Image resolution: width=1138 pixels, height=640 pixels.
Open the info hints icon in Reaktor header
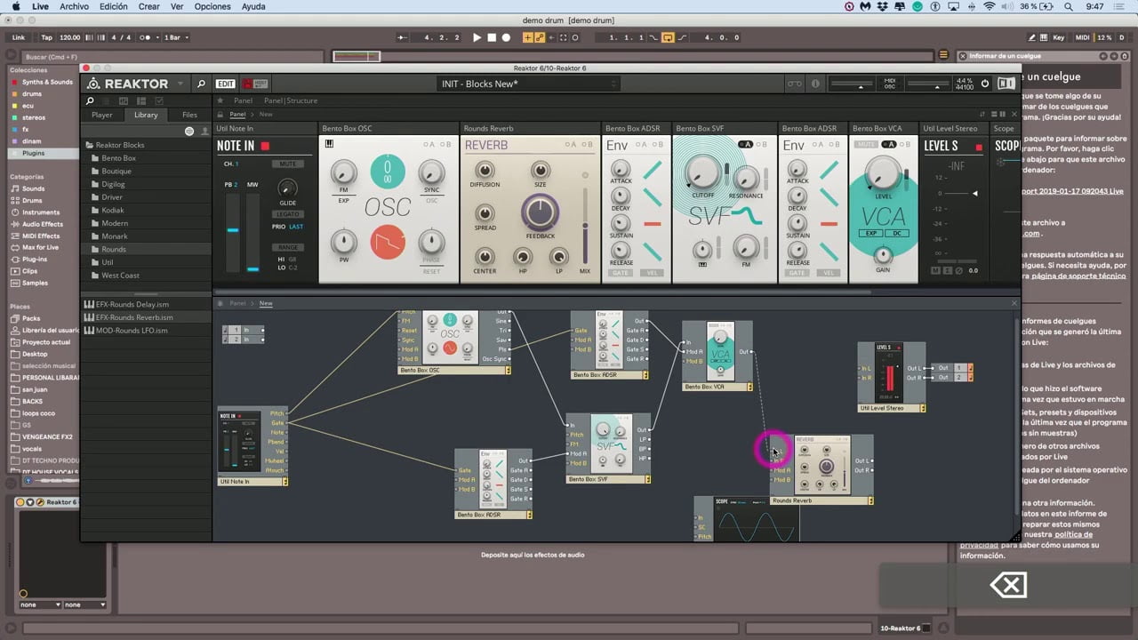pyautogui.click(x=815, y=84)
